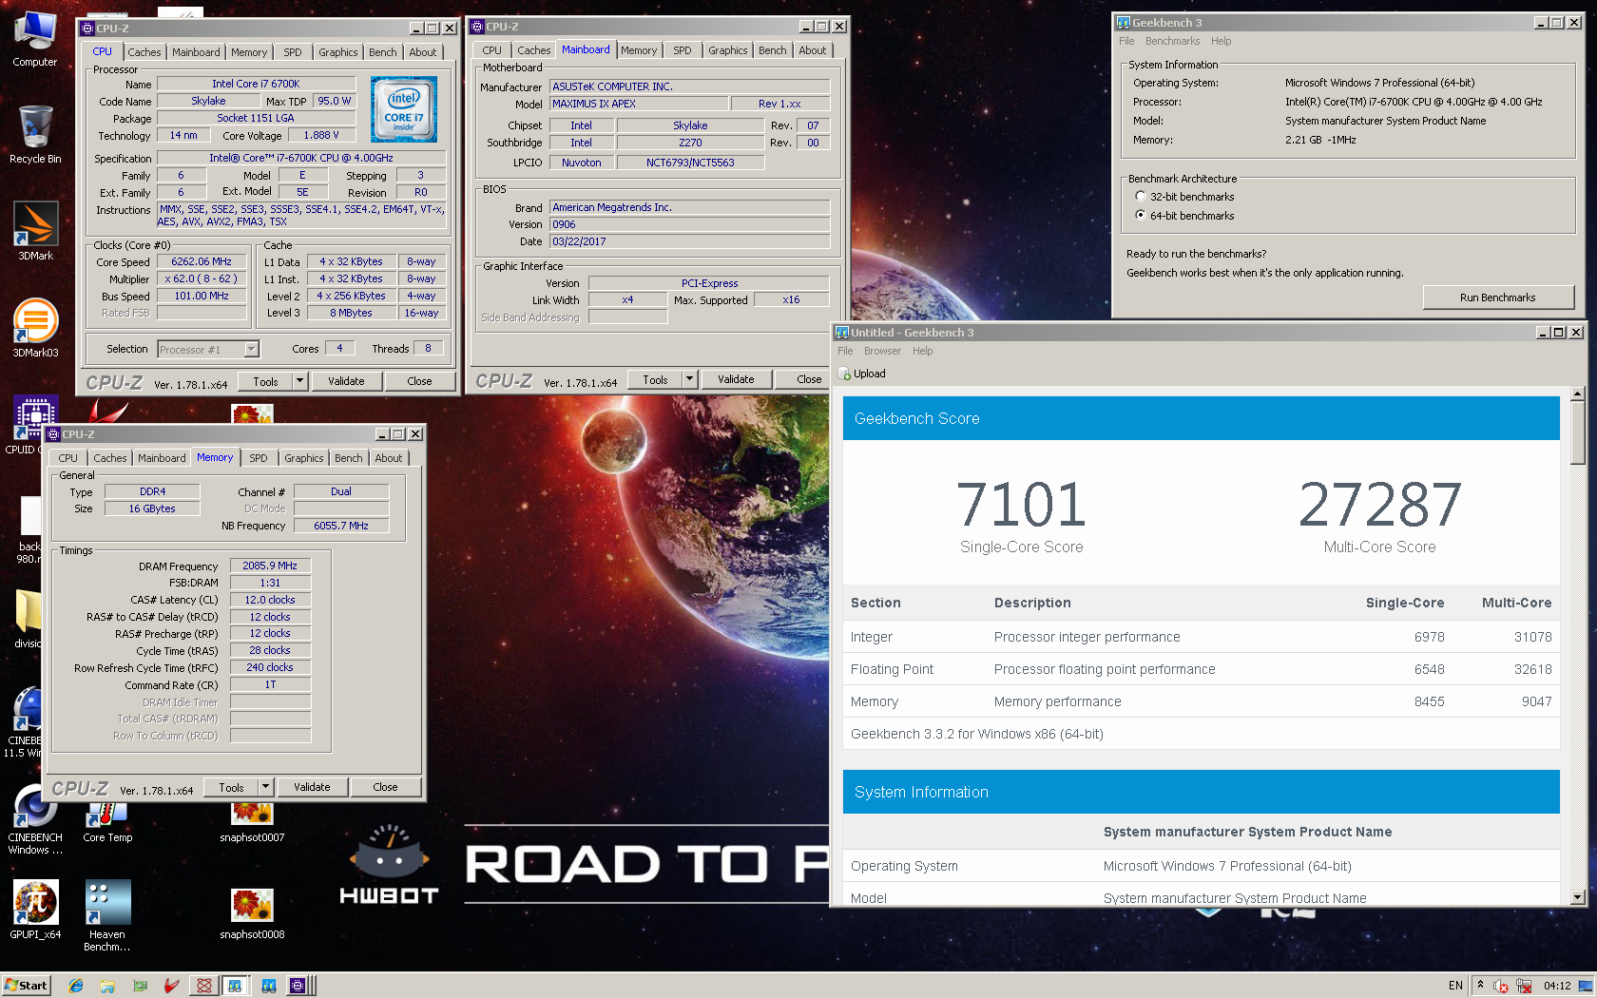
Task: Open File menu in Geekbench 3 launcher
Action: [1126, 41]
